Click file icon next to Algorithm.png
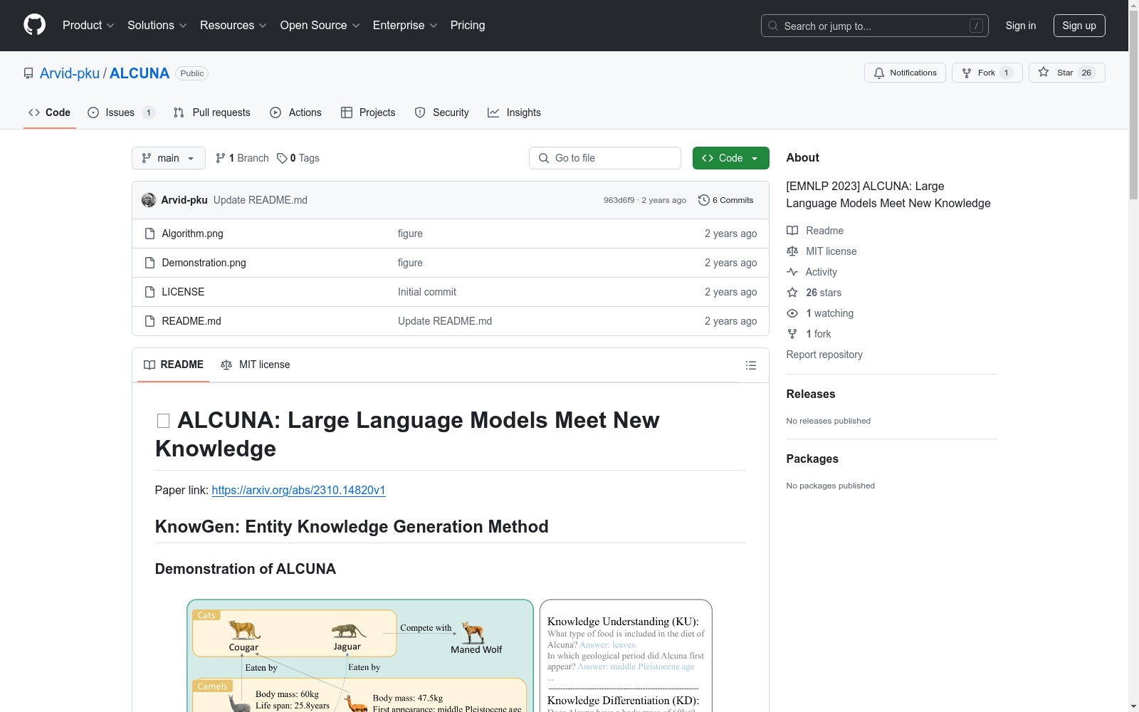Image resolution: width=1139 pixels, height=712 pixels. [x=149, y=234]
